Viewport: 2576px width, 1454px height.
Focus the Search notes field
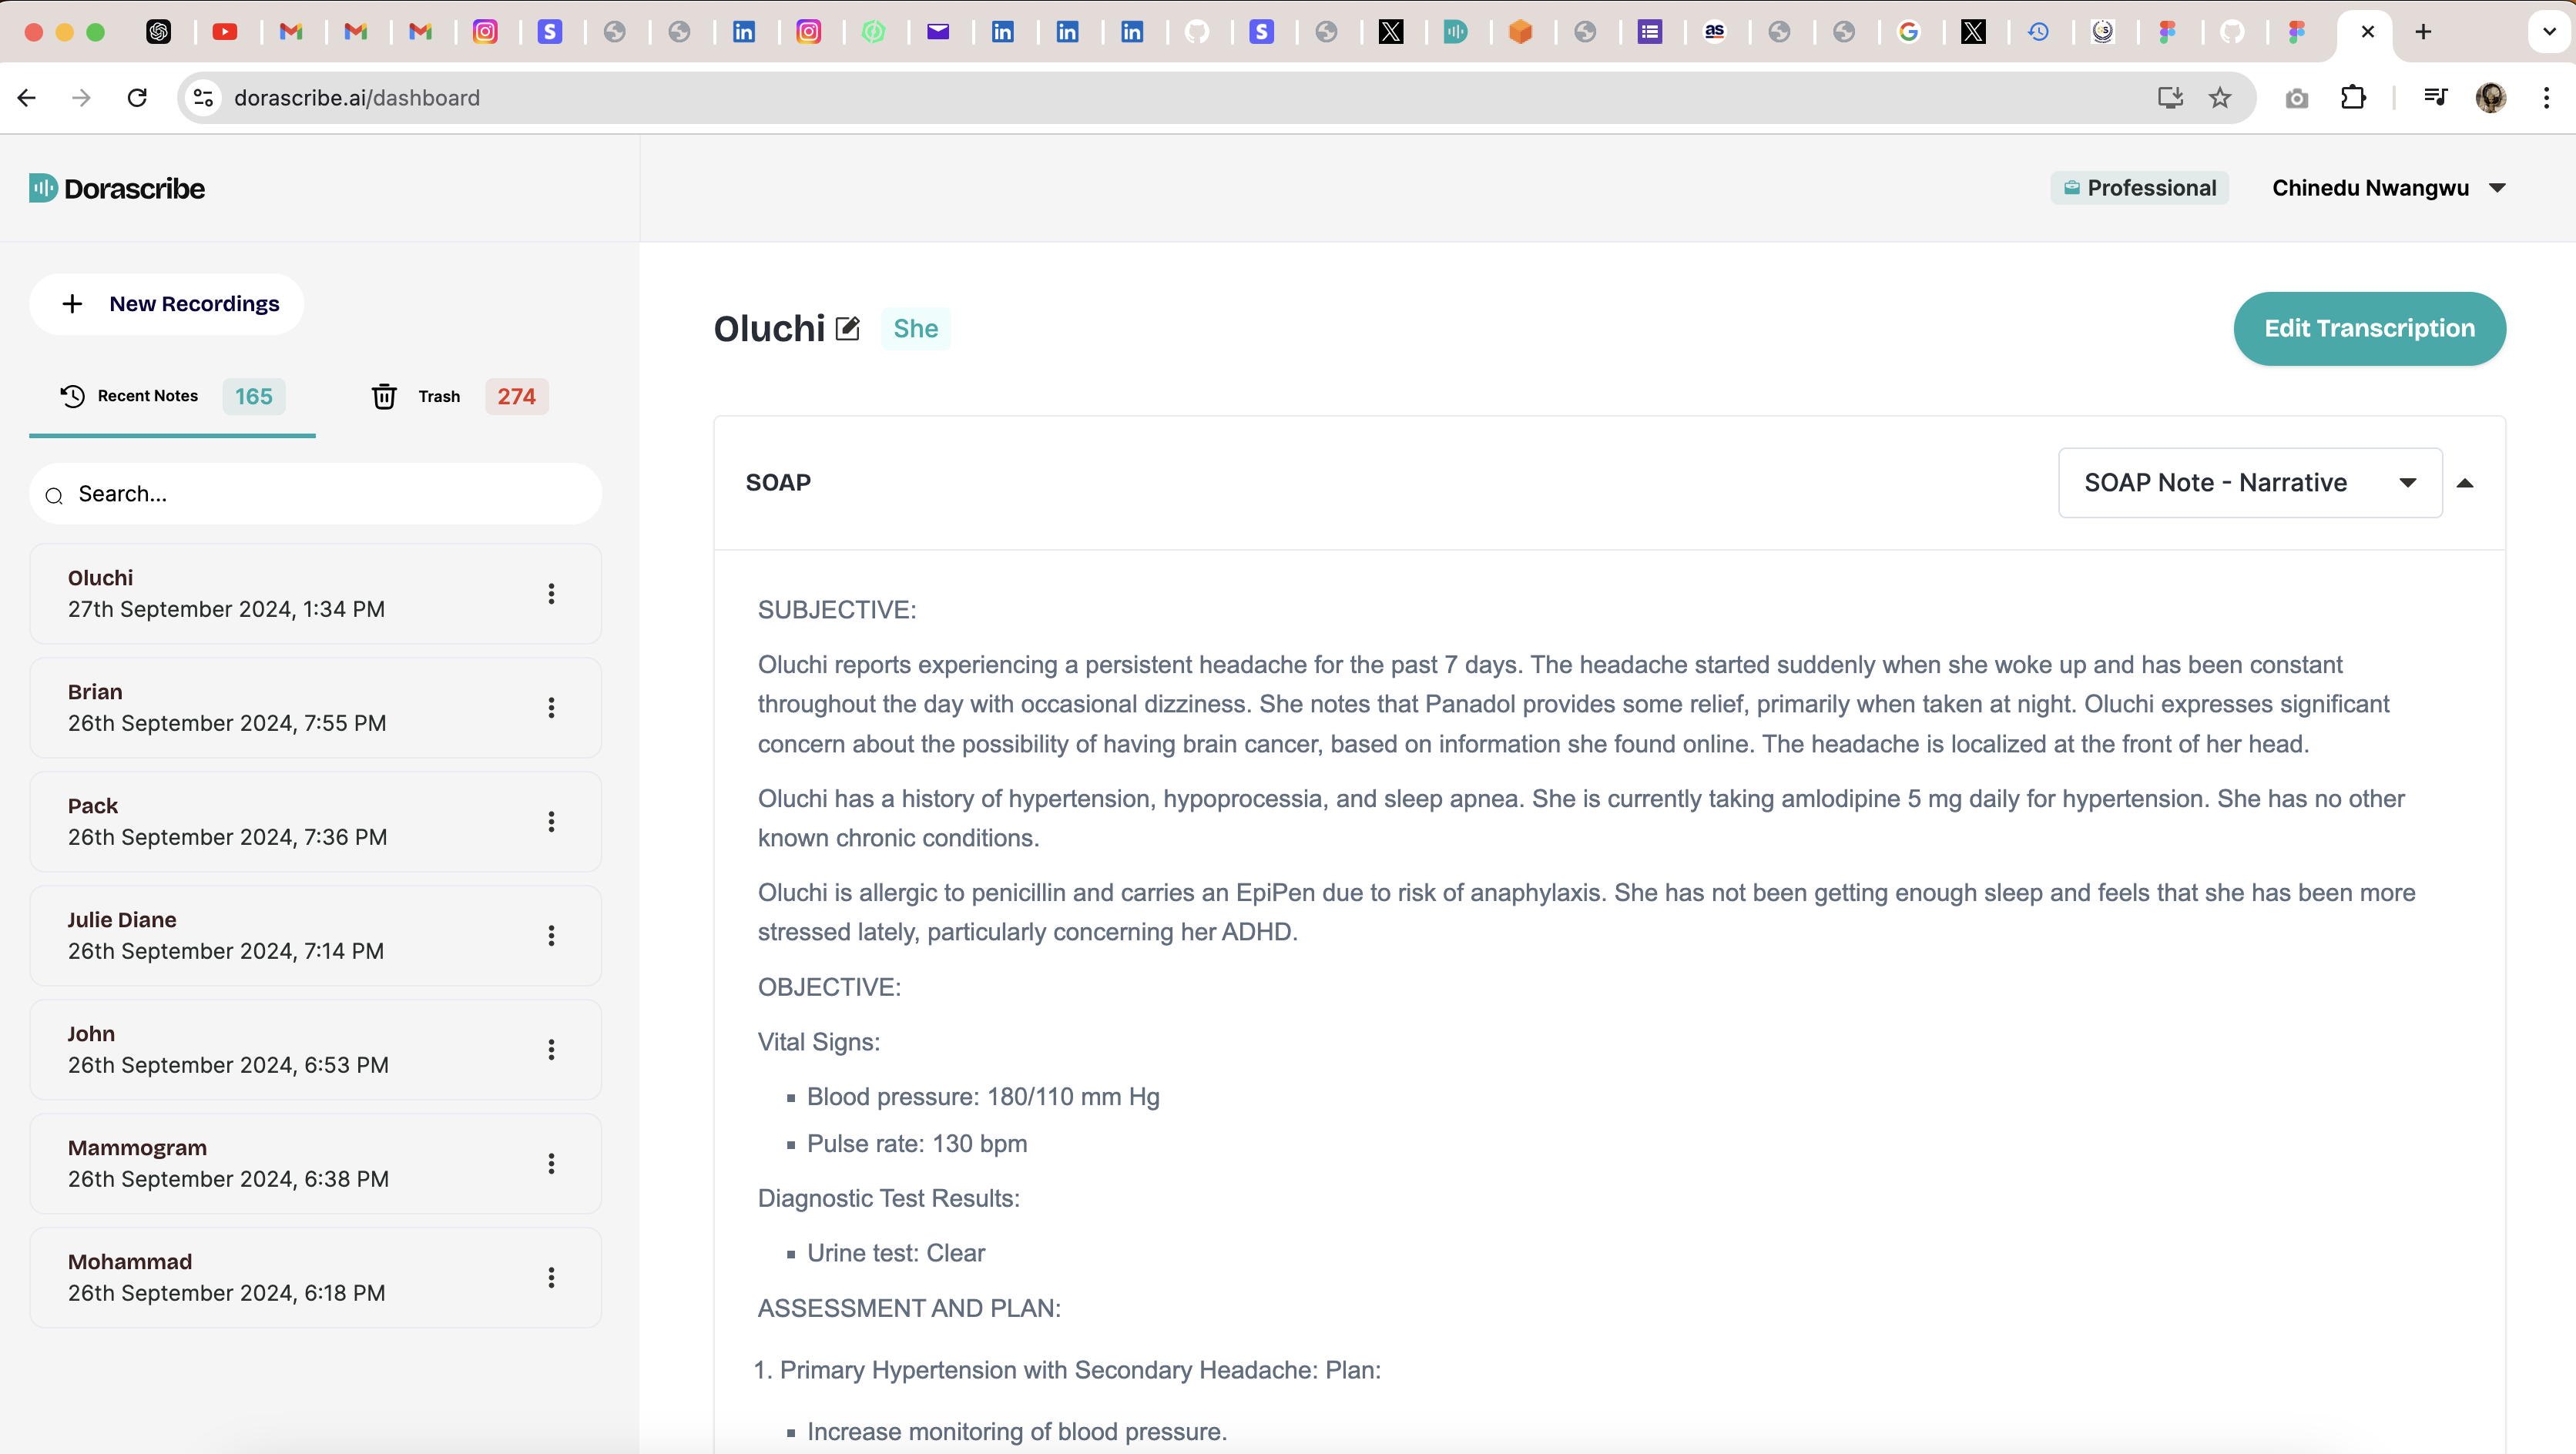click(x=330, y=494)
